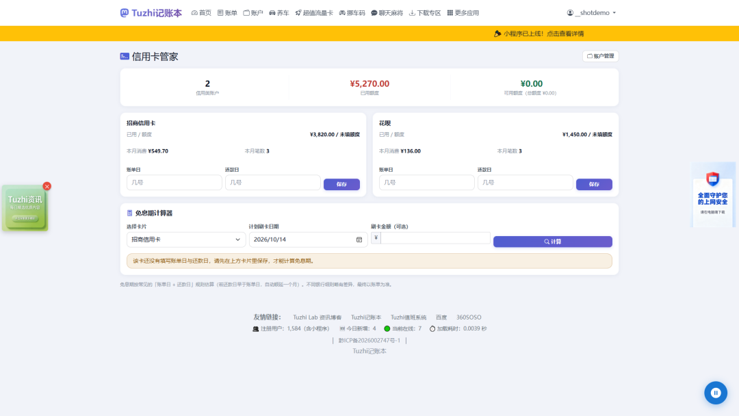739x416 pixels.
Task: Open the _shotdemo user dropdown
Action: click(x=591, y=13)
